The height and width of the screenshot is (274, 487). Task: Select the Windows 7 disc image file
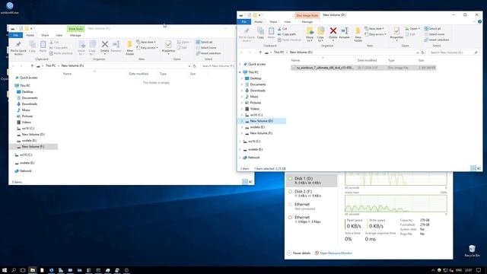363,68
